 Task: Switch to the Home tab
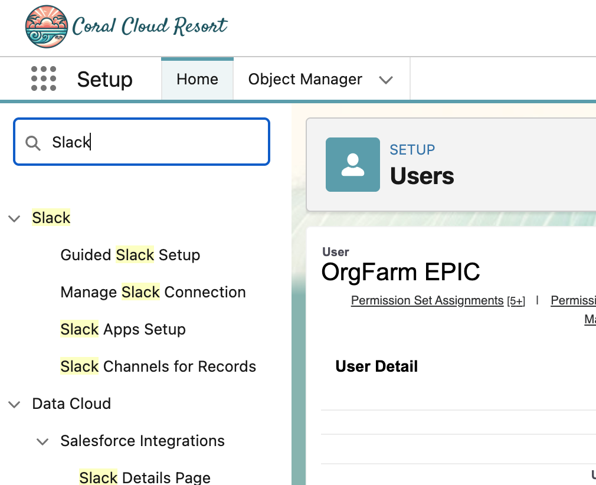197,79
